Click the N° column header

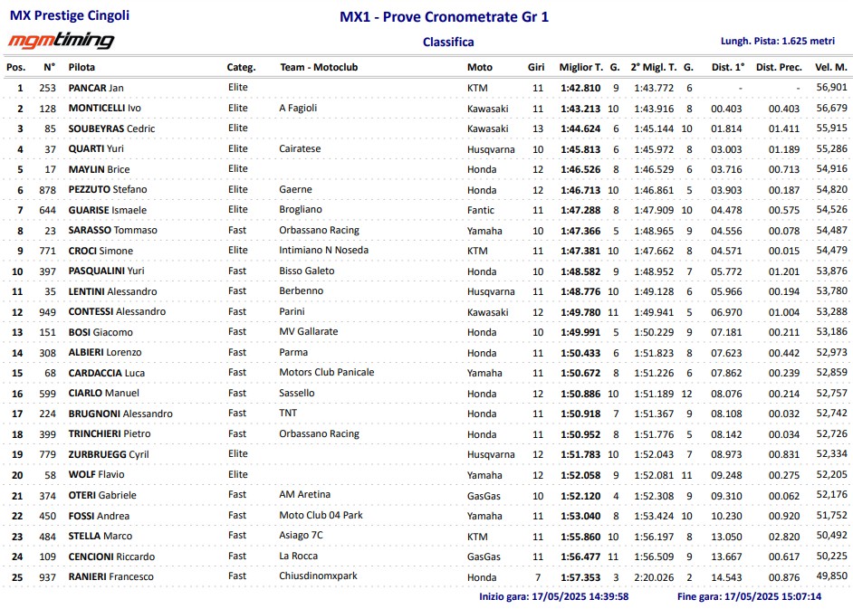tap(50, 67)
